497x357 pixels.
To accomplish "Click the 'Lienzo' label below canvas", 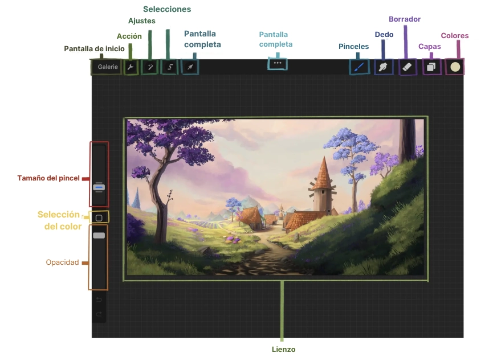I will point(283,349).
